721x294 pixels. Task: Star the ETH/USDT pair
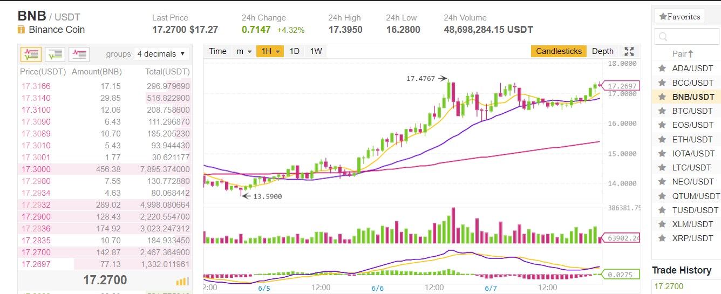pos(662,139)
